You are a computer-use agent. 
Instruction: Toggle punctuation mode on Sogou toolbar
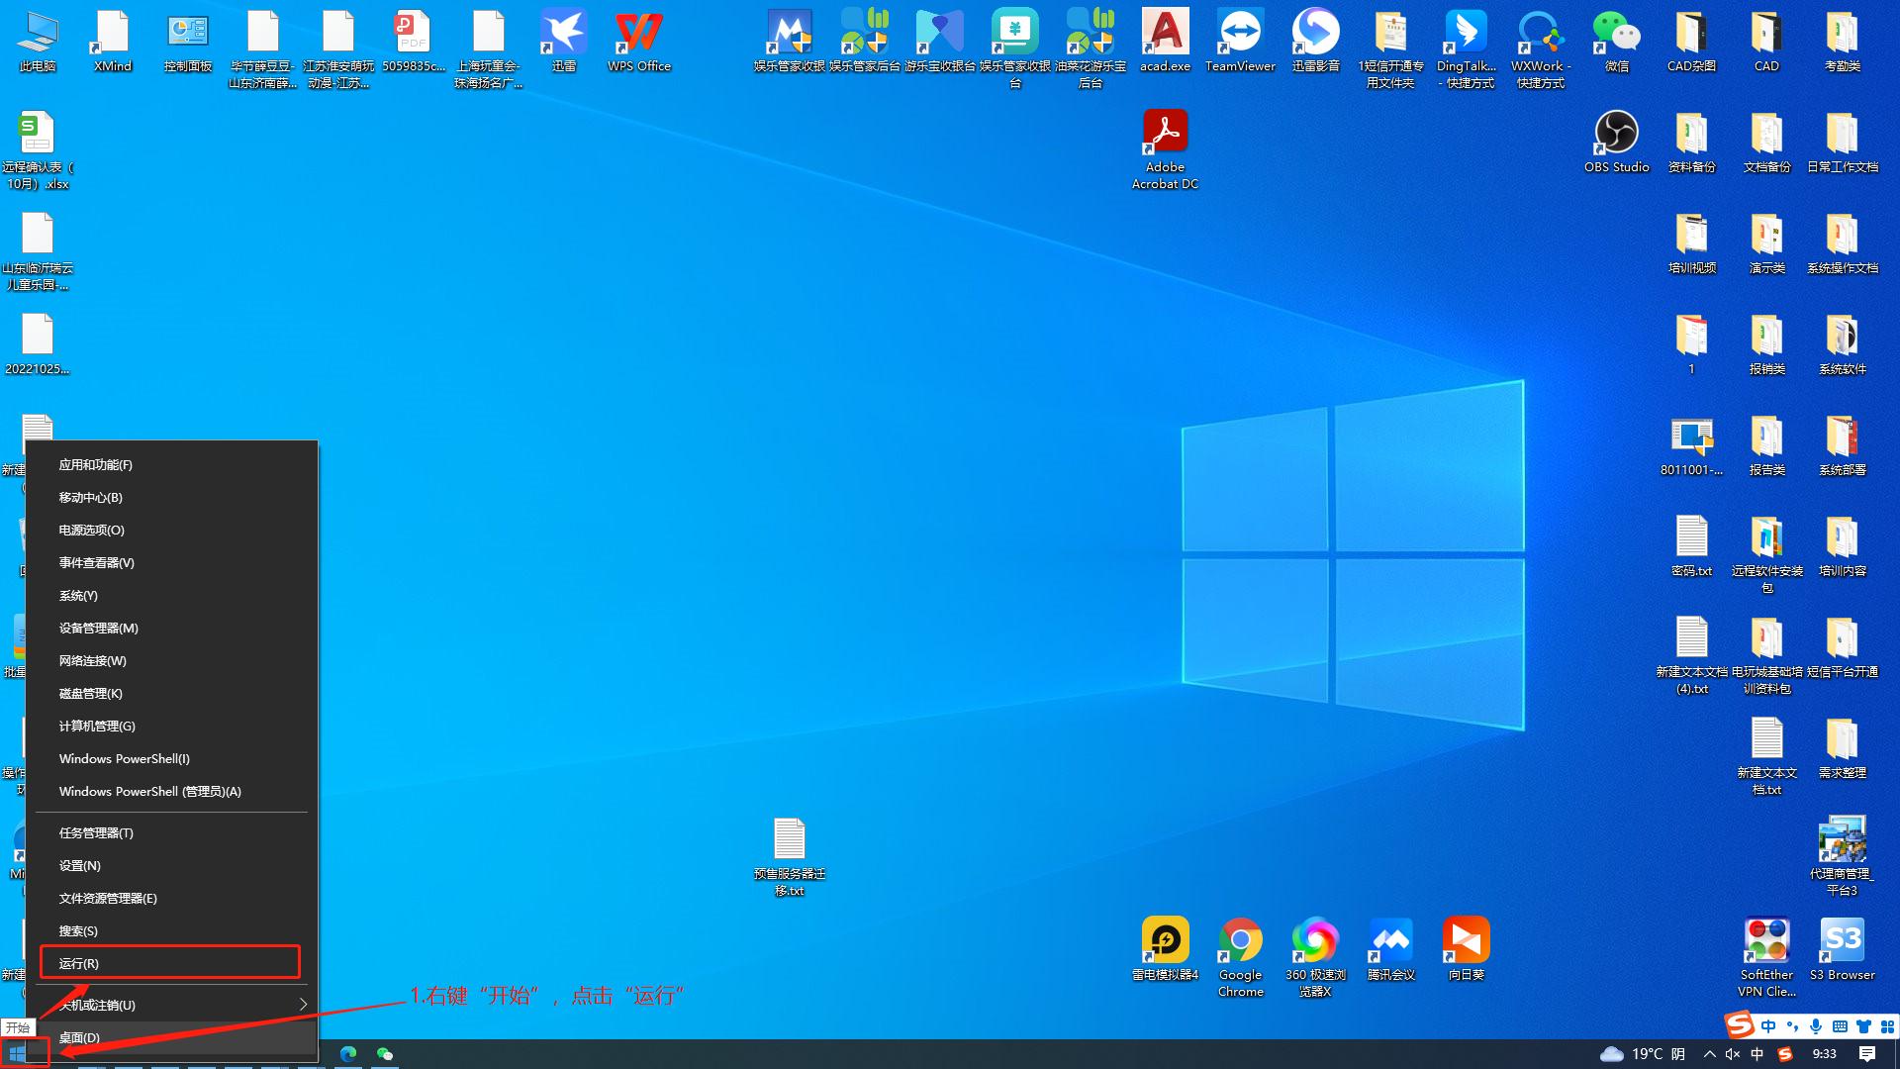(x=1792, y=1025)
